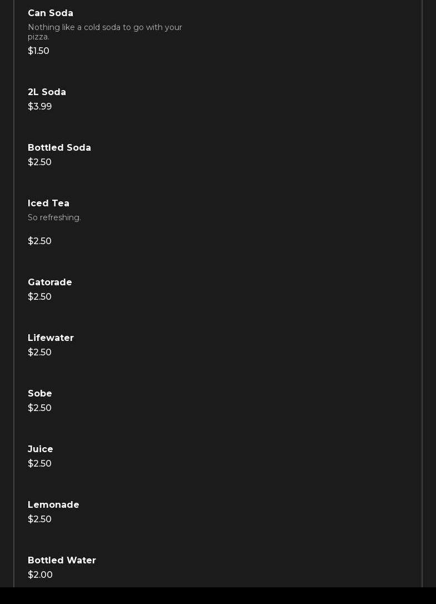Click the $2.50 price under Bottled Soda
This screenshot has height=604, width=436.
39,162
